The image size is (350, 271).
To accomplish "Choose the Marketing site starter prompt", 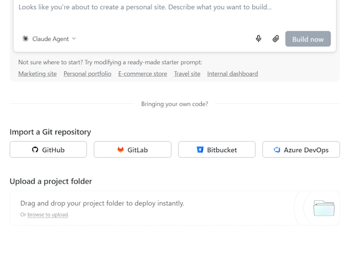I will click(37, 74).
